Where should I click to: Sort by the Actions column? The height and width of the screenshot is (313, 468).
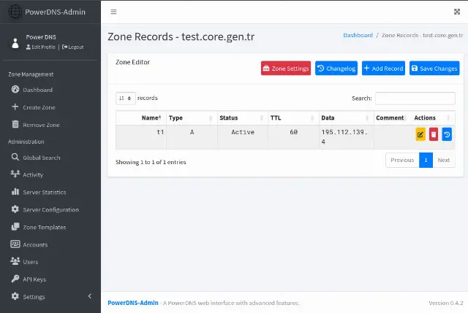point(434,118)
